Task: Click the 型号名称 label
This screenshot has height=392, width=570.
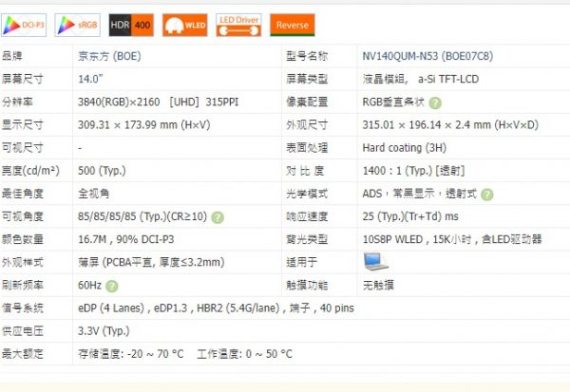Action: (307, 56)
